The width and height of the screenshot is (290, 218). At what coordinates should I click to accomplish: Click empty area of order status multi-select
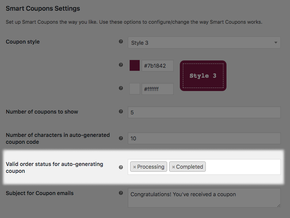click(242, 167)
